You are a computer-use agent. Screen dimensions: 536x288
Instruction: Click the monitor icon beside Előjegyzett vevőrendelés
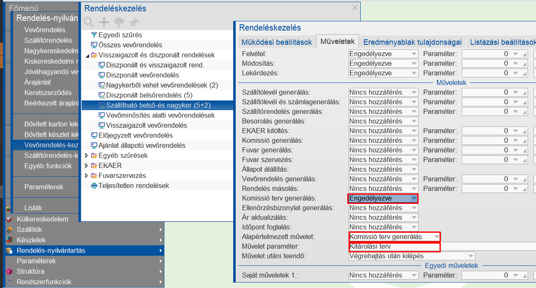(x=94, y=135)
